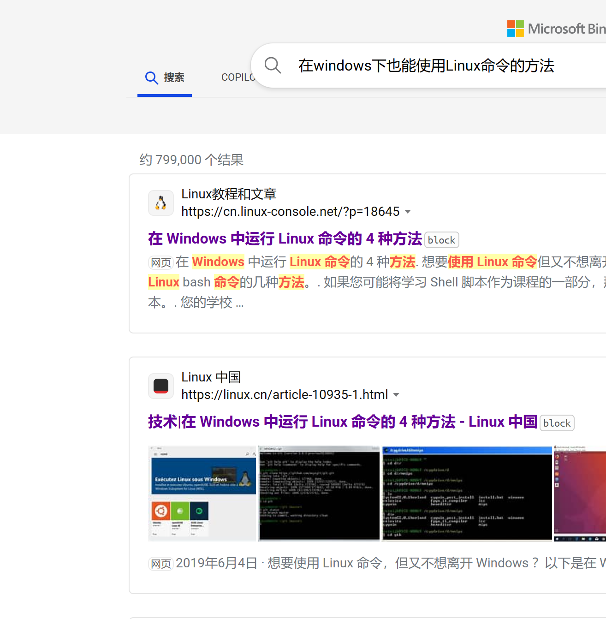Open the blue title bar Cygwin terminal thumbnail
This screenshot has height=619, width=606.
[467, 493]
